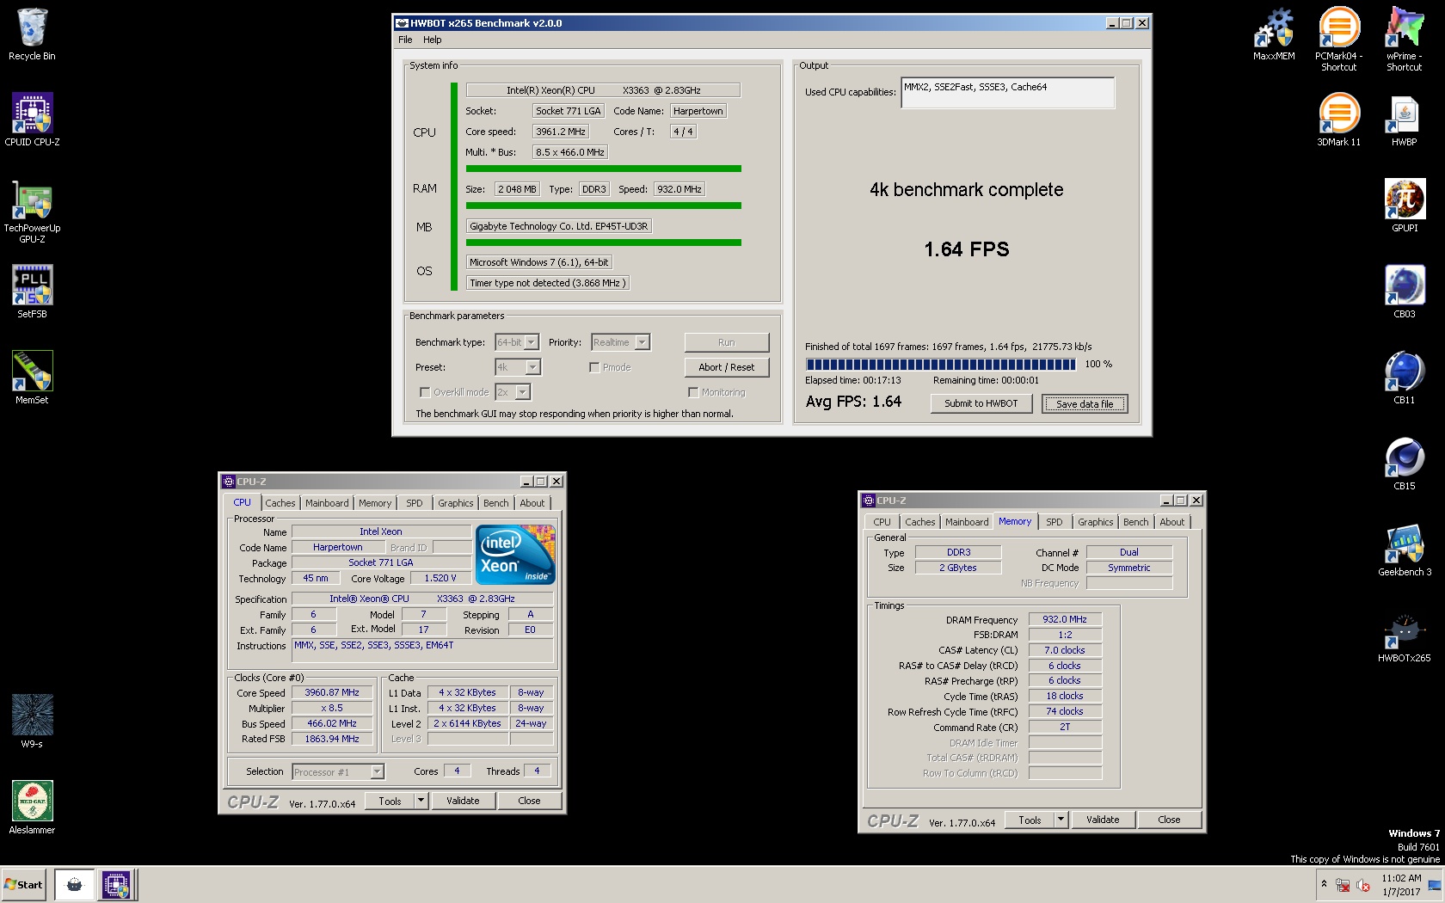The width and height of the screenshot is (1445, 903).
Task: Click Core Speed value 3960.87 MHz
Action: pos(332,692)
